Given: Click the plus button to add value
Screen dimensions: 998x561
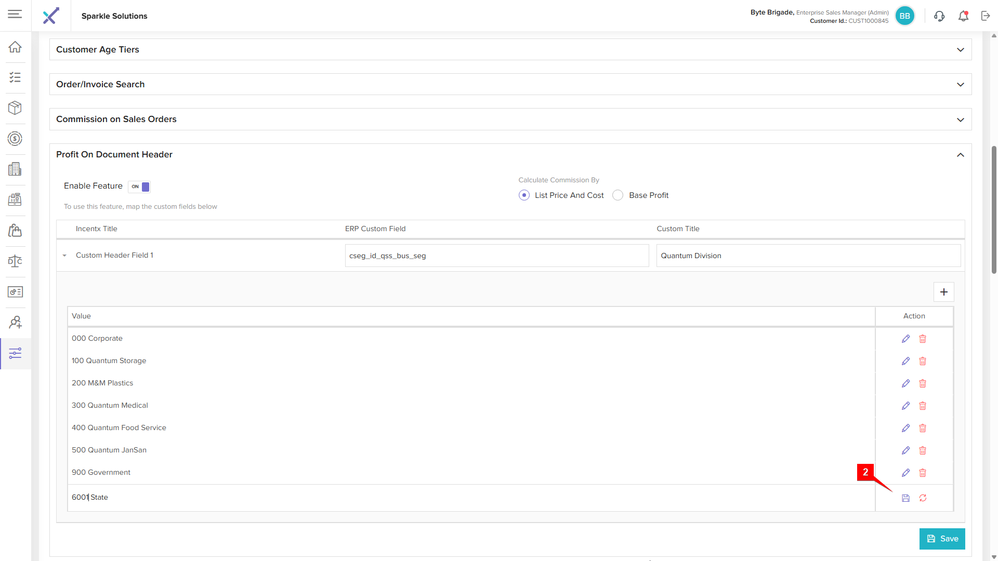Looking at the screenshot, I should [943, 292].
